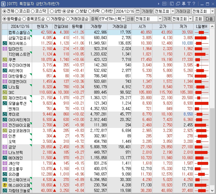
Task: Click the candlestick chart for 모델솔루션
Action: 201,103
